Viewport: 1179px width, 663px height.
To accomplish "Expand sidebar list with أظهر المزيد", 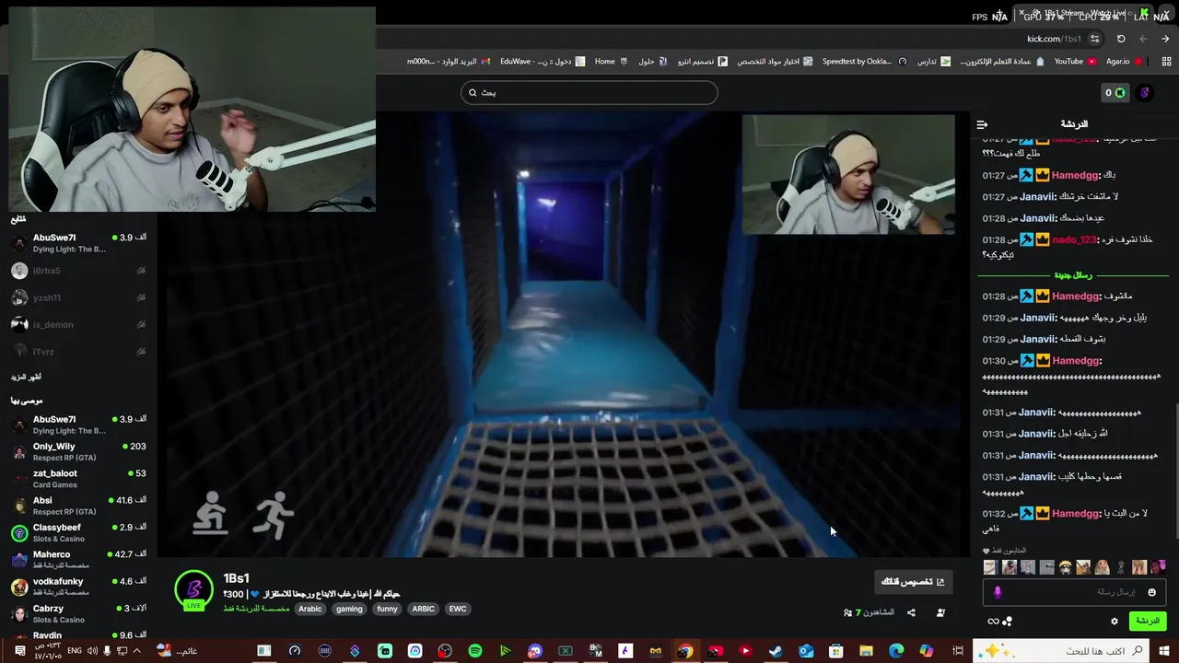I will 26,377.
